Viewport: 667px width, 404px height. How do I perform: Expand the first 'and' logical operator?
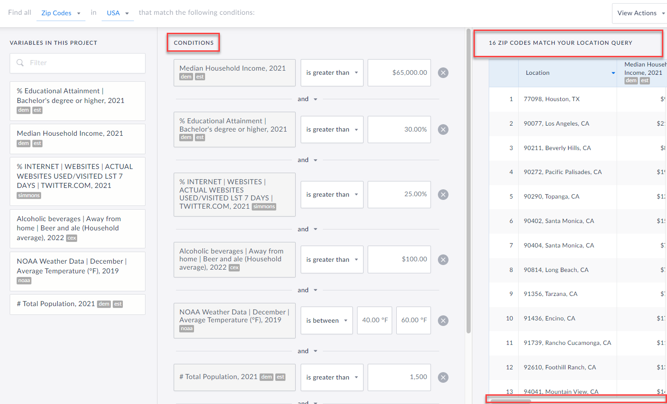tap(307, 99)
